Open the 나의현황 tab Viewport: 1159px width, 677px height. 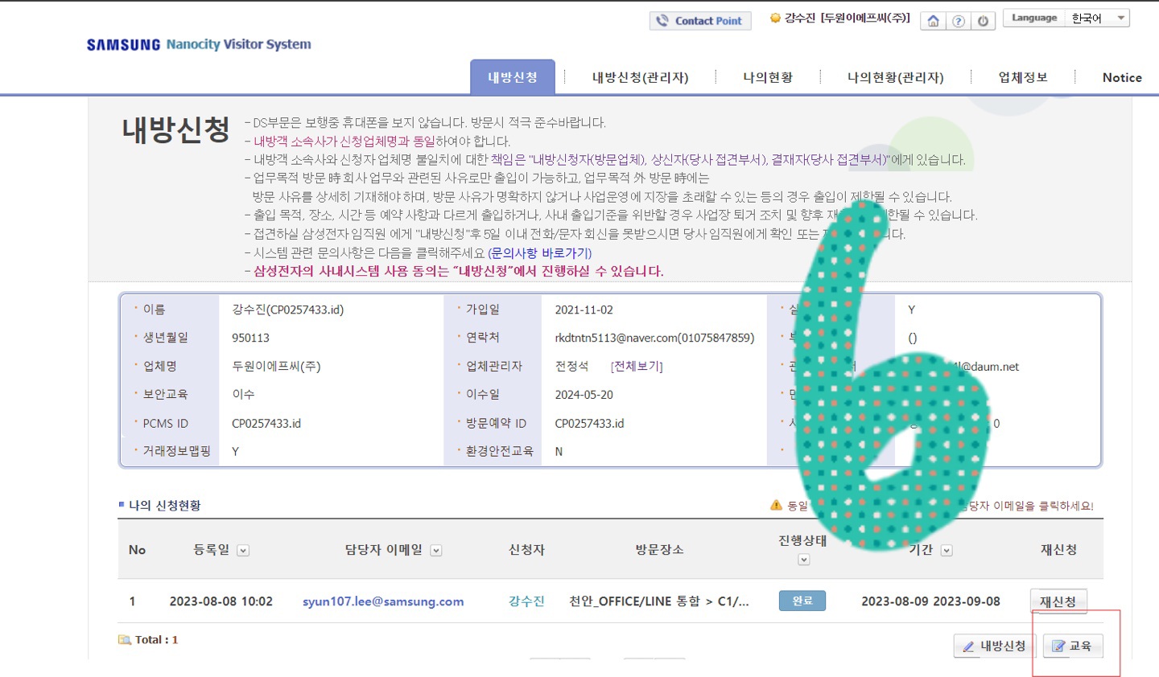tap(768, 77)
